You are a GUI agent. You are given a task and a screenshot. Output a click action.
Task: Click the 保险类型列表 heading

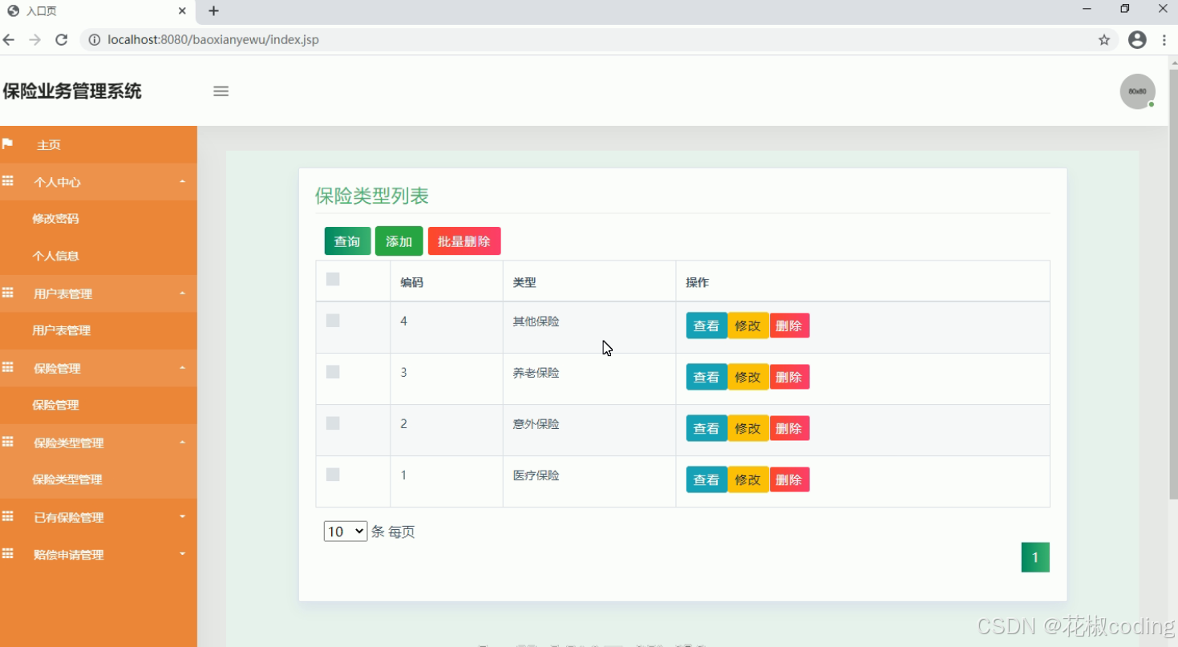tap(372, 196)
